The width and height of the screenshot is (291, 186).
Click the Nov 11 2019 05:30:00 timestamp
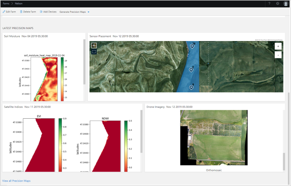coord(38,107)
